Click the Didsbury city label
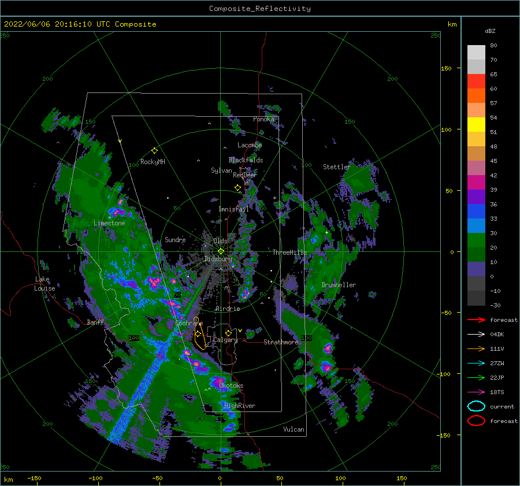This screenshot has width=520, height=486. (x=218, y=259)
